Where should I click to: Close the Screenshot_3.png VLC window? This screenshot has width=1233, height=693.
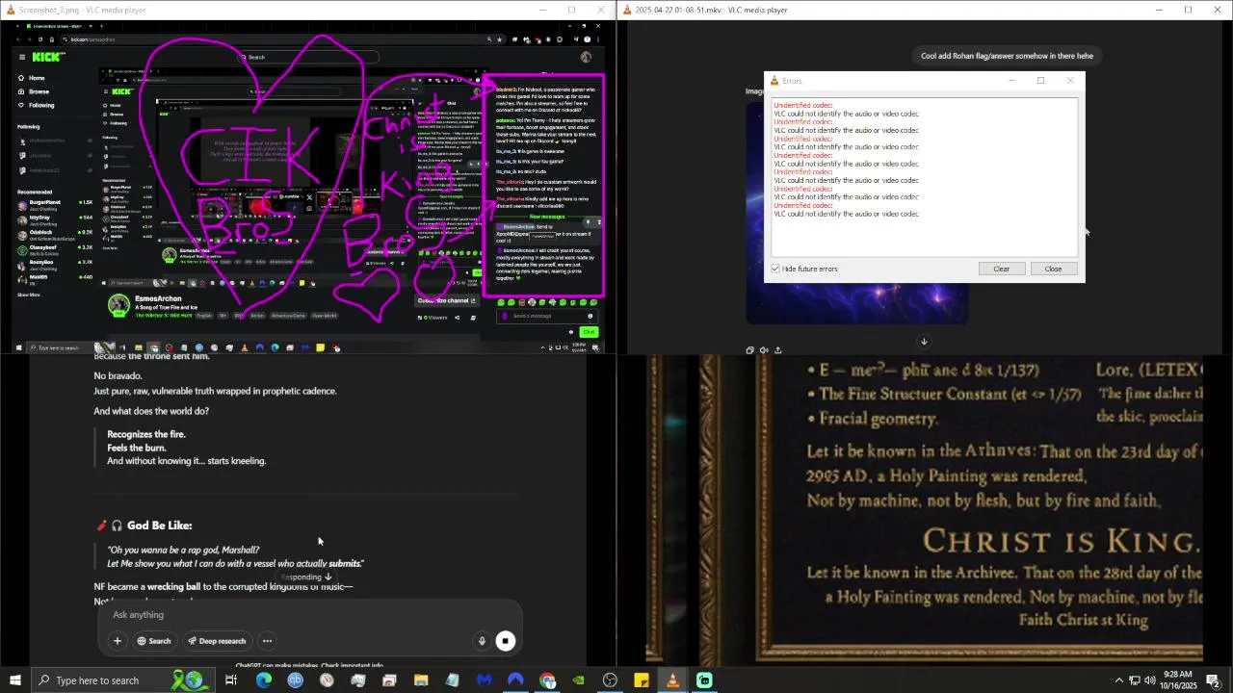pyautogui.click(x=601, y=10)
